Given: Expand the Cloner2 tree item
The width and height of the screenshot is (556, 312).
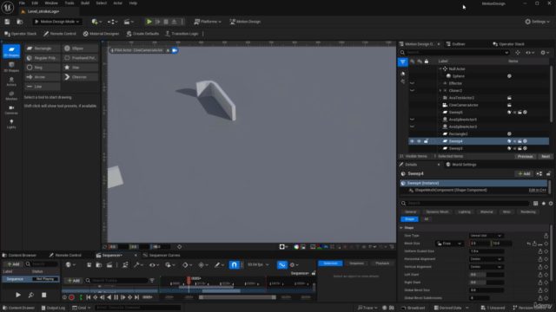Looking at the screenshot, I should [440, 90].
